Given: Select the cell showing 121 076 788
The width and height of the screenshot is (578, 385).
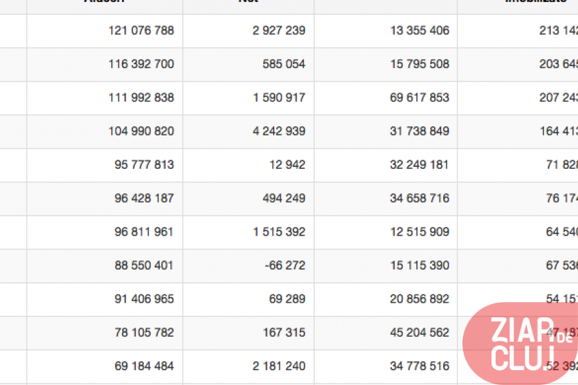Looking at the screenshot, I should tap(105, 31).
